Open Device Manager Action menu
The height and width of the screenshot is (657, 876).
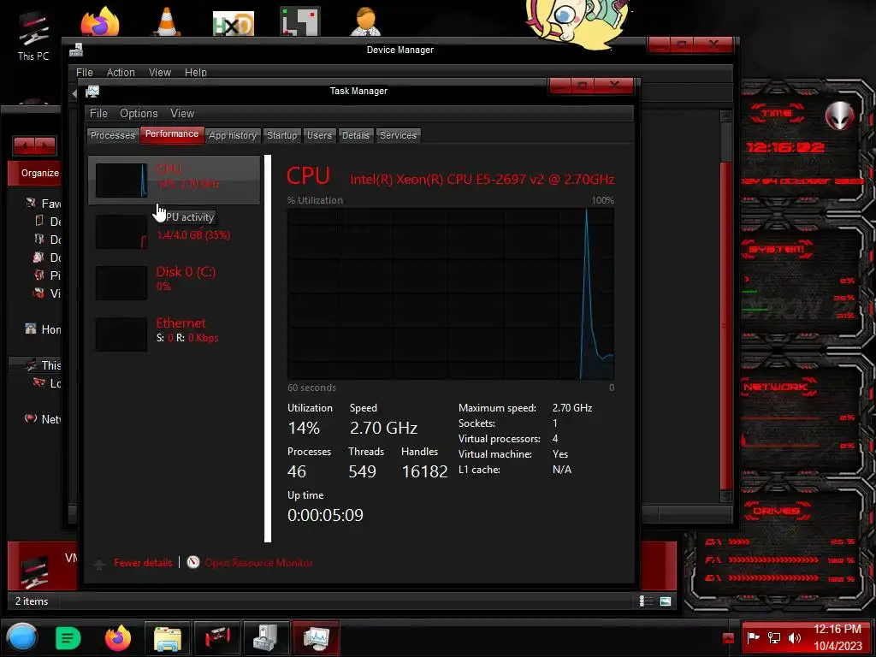[121, 73]
